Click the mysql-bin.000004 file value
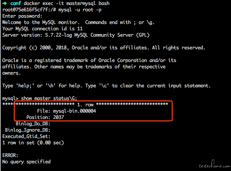The width and height of the screenshot is (231, 171). [75, 111]
